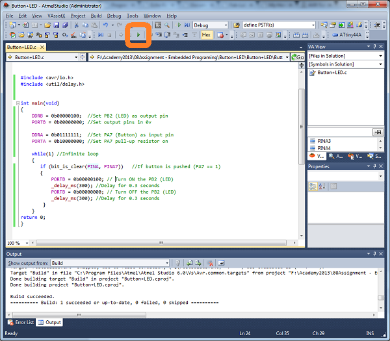Expand the file path dropdown next to Go
390x341 pixels.
pyautogui.click(x=287, y=57)
